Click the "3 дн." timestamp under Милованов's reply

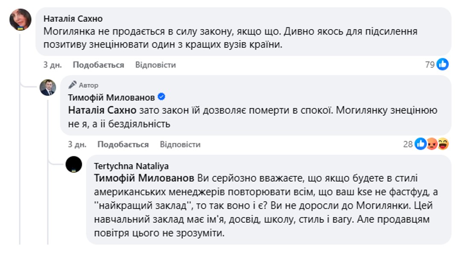77,145
